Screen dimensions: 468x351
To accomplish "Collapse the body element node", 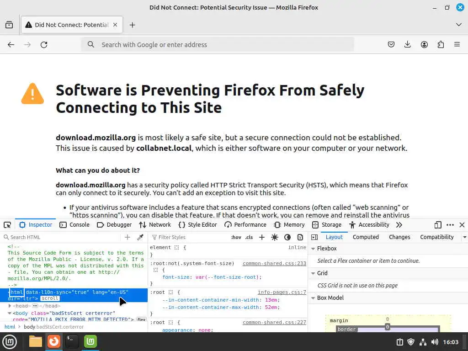I will pos(10,314).
